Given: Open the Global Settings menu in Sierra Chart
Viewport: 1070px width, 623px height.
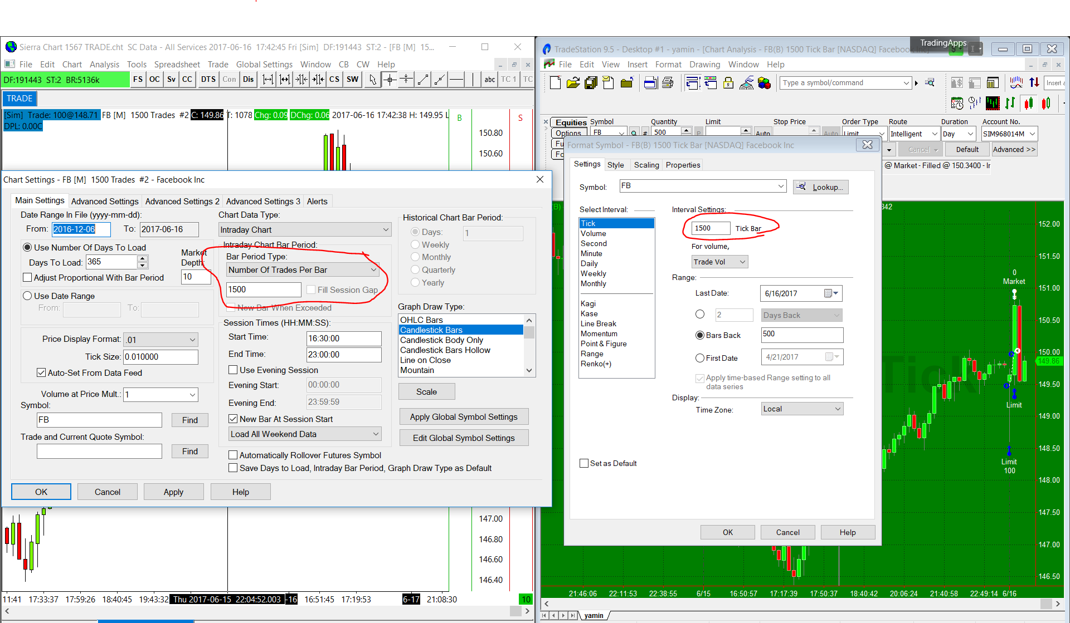Looking at the screenshot, I should 264,64.
